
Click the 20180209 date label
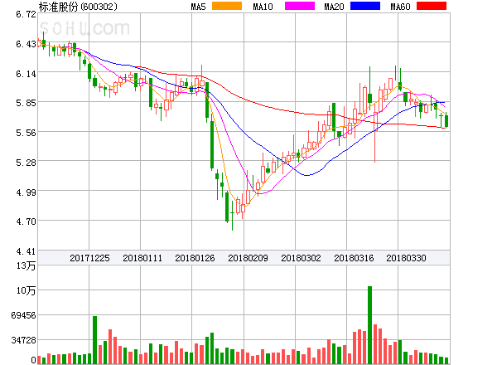pos(248,258)
